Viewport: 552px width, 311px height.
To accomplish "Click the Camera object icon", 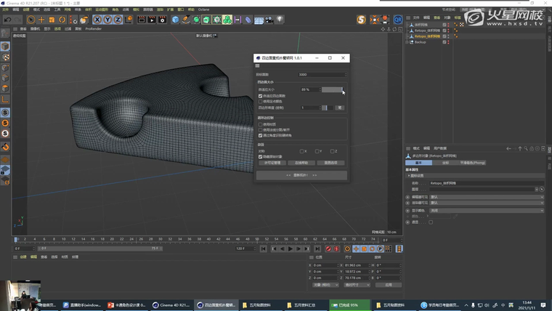I will (x=270, y=20).
